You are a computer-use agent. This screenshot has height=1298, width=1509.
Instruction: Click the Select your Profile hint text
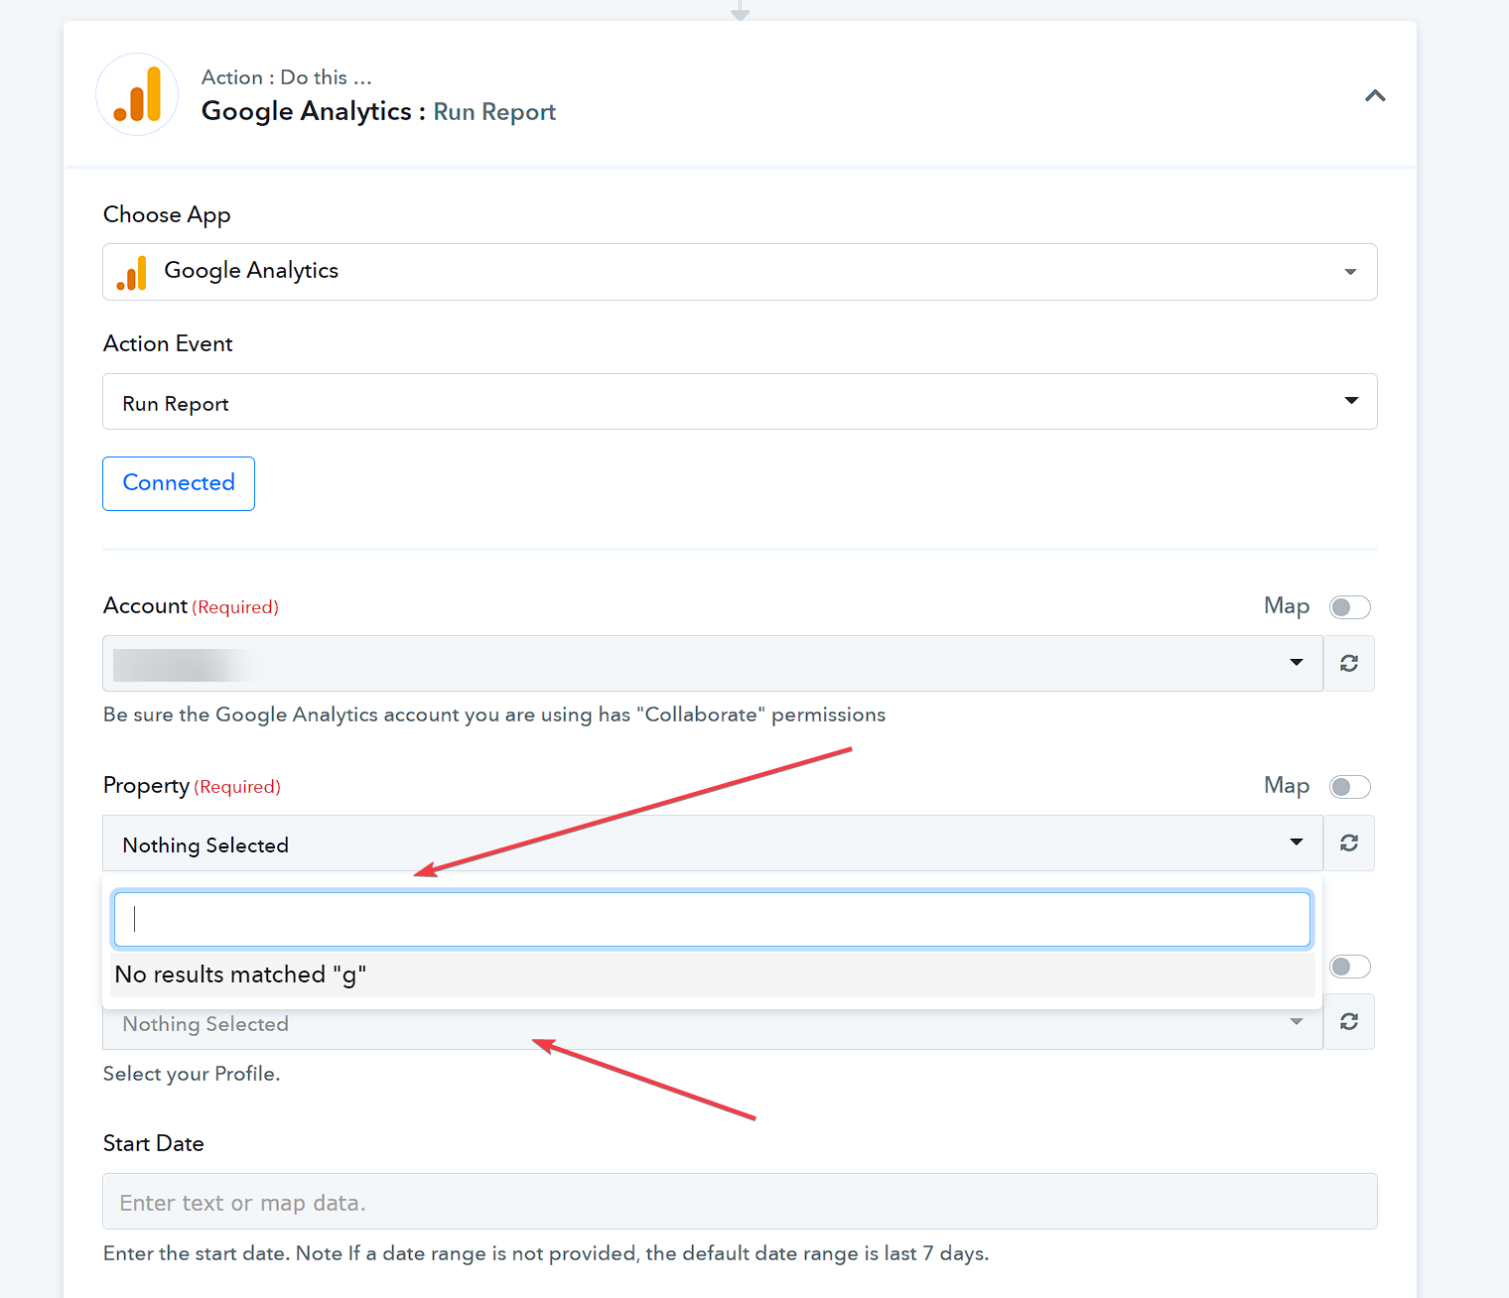pos(192,1074)
